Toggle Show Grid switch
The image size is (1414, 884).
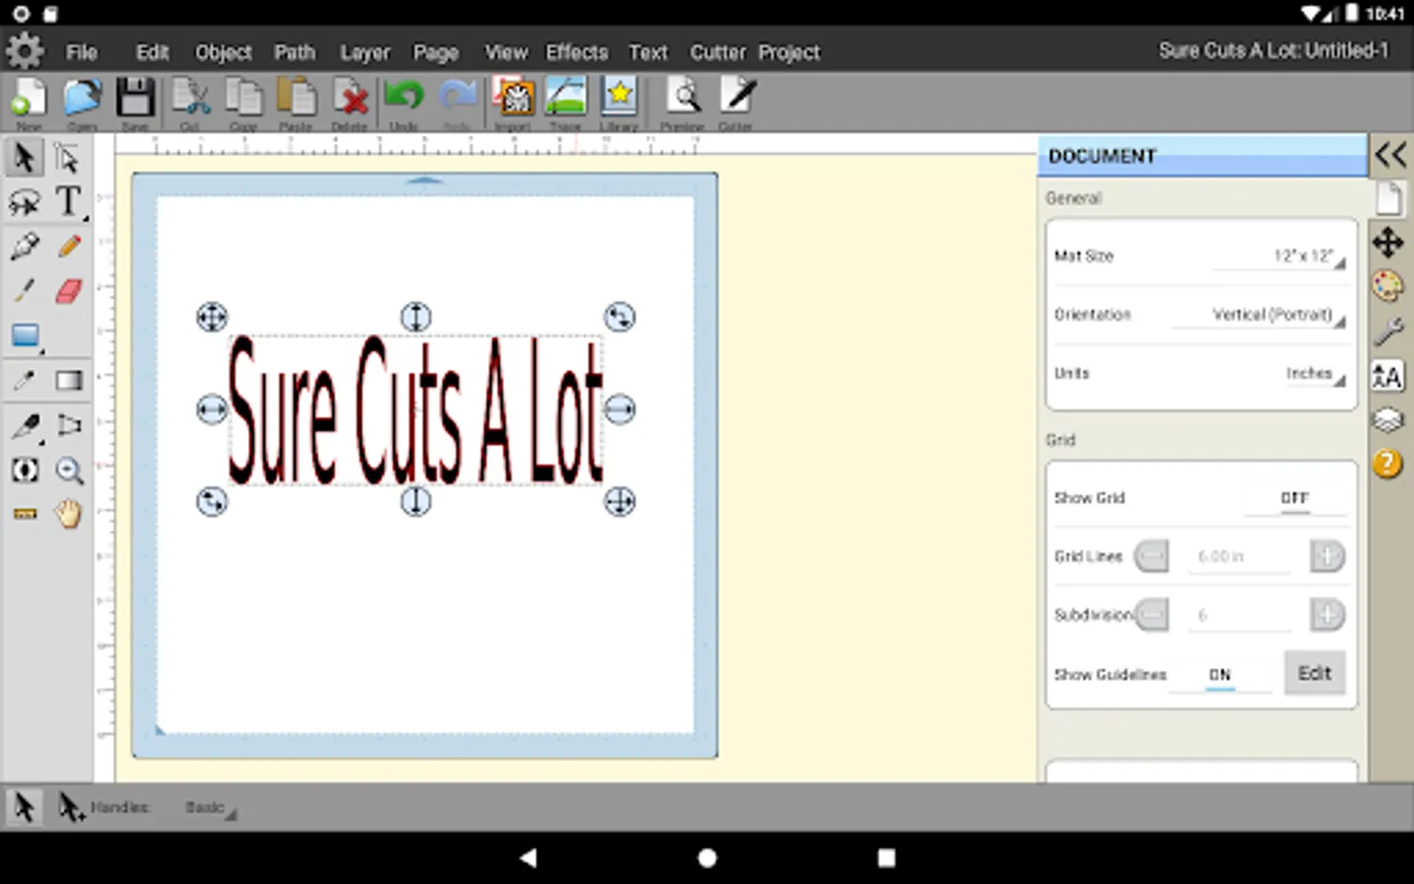1294,499
